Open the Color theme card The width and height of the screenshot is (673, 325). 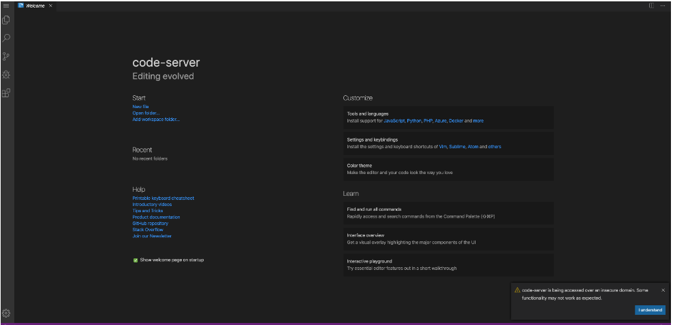click(448, 169)
